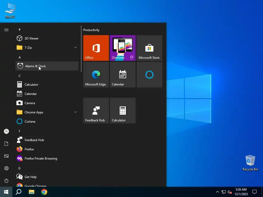Open the Cortana tile

[149, 75]
